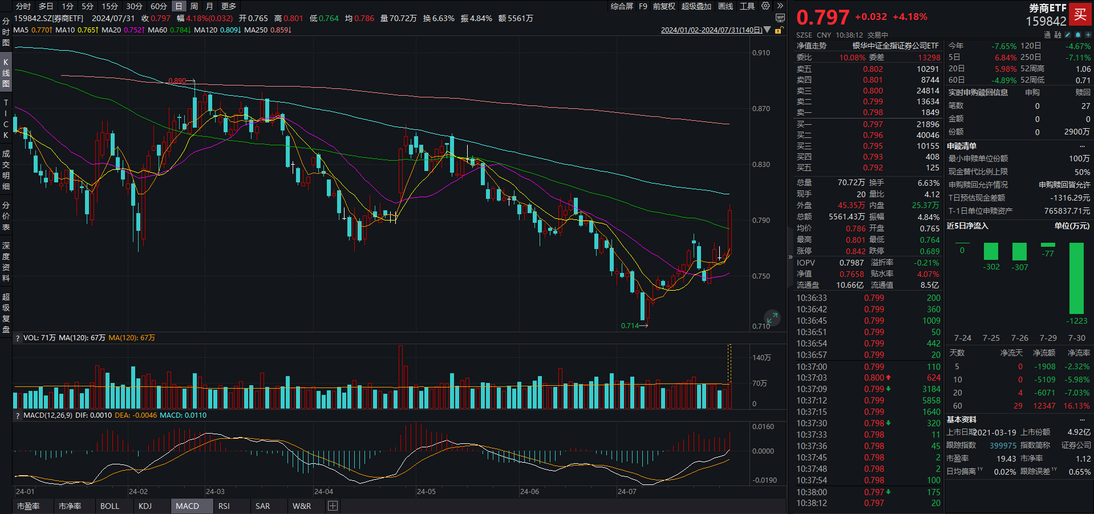The height and width of the screenshot is (514, 1094).
Task: Click the WP icon below the toolbar
Action: (x=780, y=18)
